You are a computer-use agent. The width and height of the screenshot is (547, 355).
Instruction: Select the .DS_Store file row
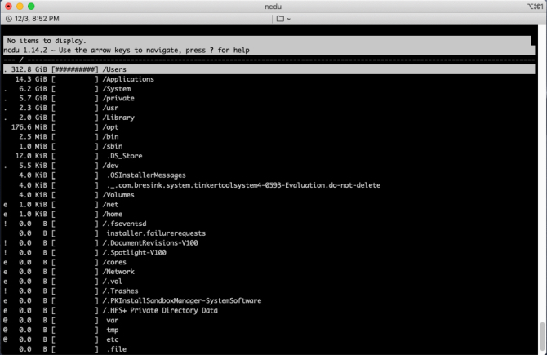point(125,156)
